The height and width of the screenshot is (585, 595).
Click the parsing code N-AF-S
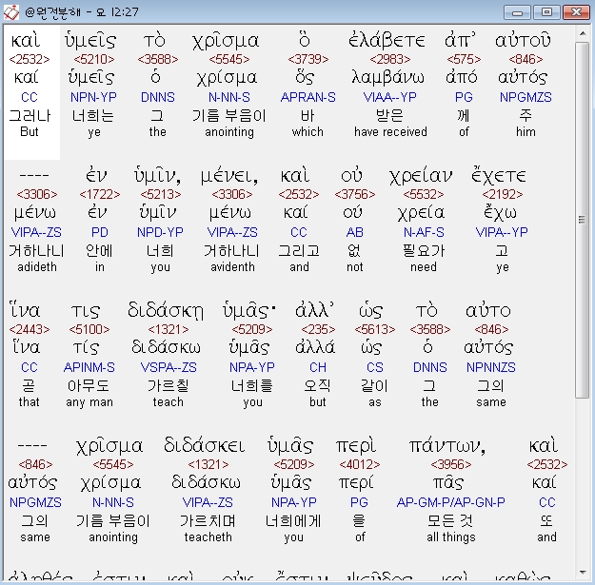click(424, 232)
